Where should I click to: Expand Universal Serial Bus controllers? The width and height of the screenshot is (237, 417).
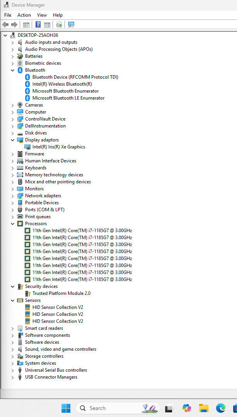[x=13, y=370]
